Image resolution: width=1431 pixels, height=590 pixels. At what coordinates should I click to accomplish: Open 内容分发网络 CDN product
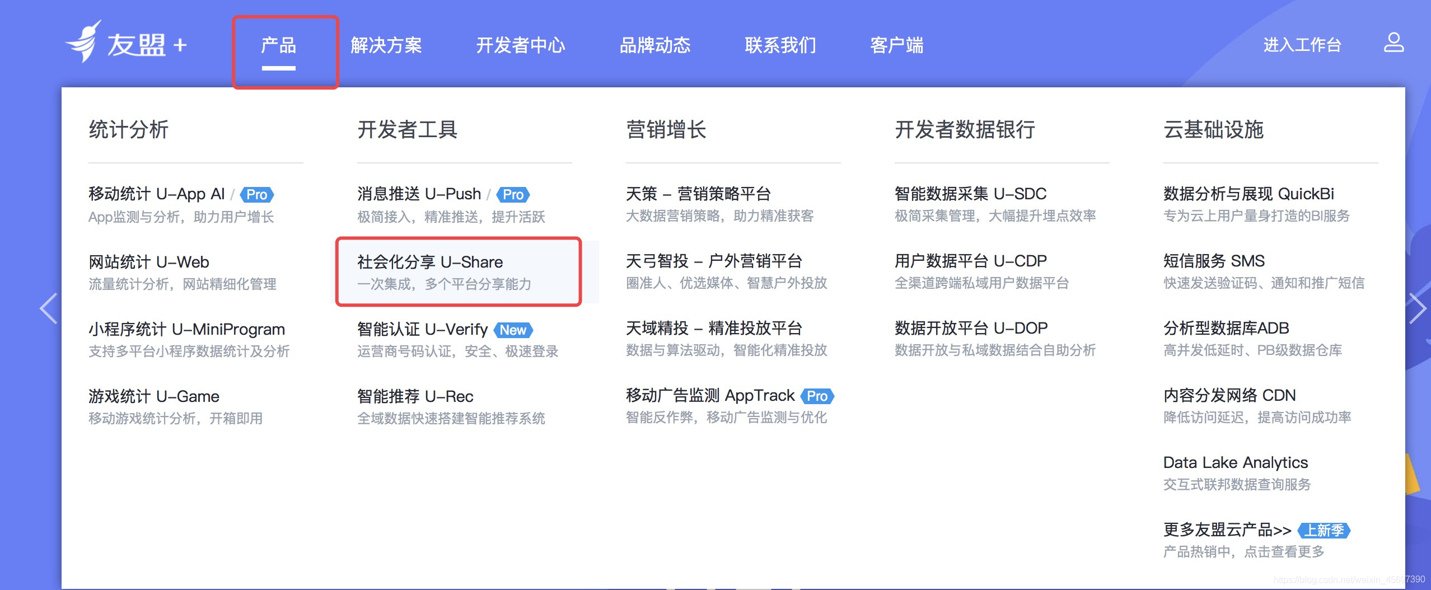(x=1230, y=395)
